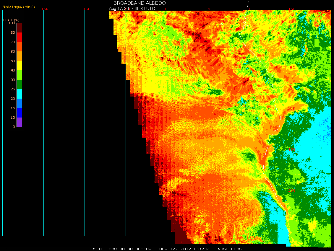Click the dark blue 10-15% legend swatch
The width and height of the screenshot is (334, 251).
tap(20, 113)
